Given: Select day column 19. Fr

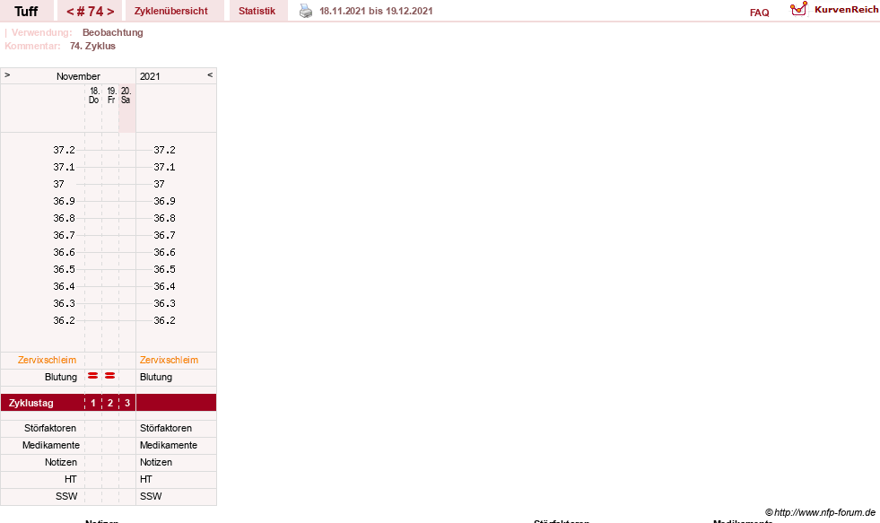Looking at the screenshot, I should pos(111,95).
